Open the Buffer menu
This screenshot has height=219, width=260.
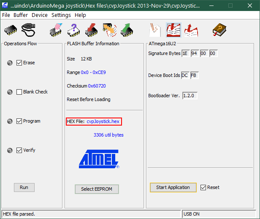click(x=21, y=15)
